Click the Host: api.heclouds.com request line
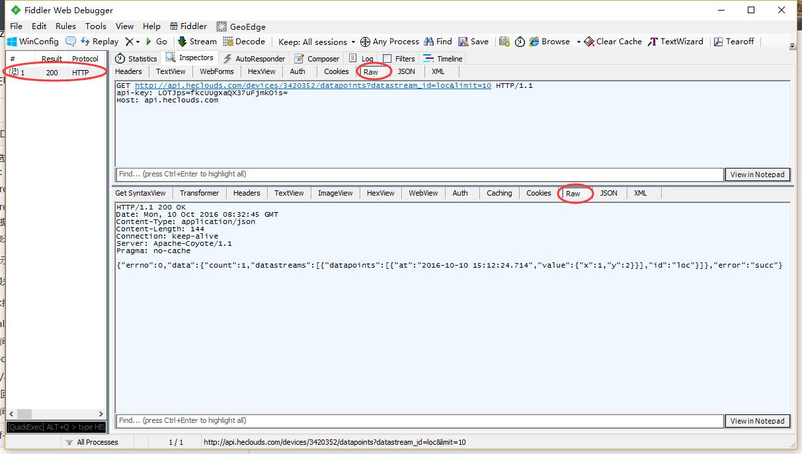 click(x=167, y=100)
